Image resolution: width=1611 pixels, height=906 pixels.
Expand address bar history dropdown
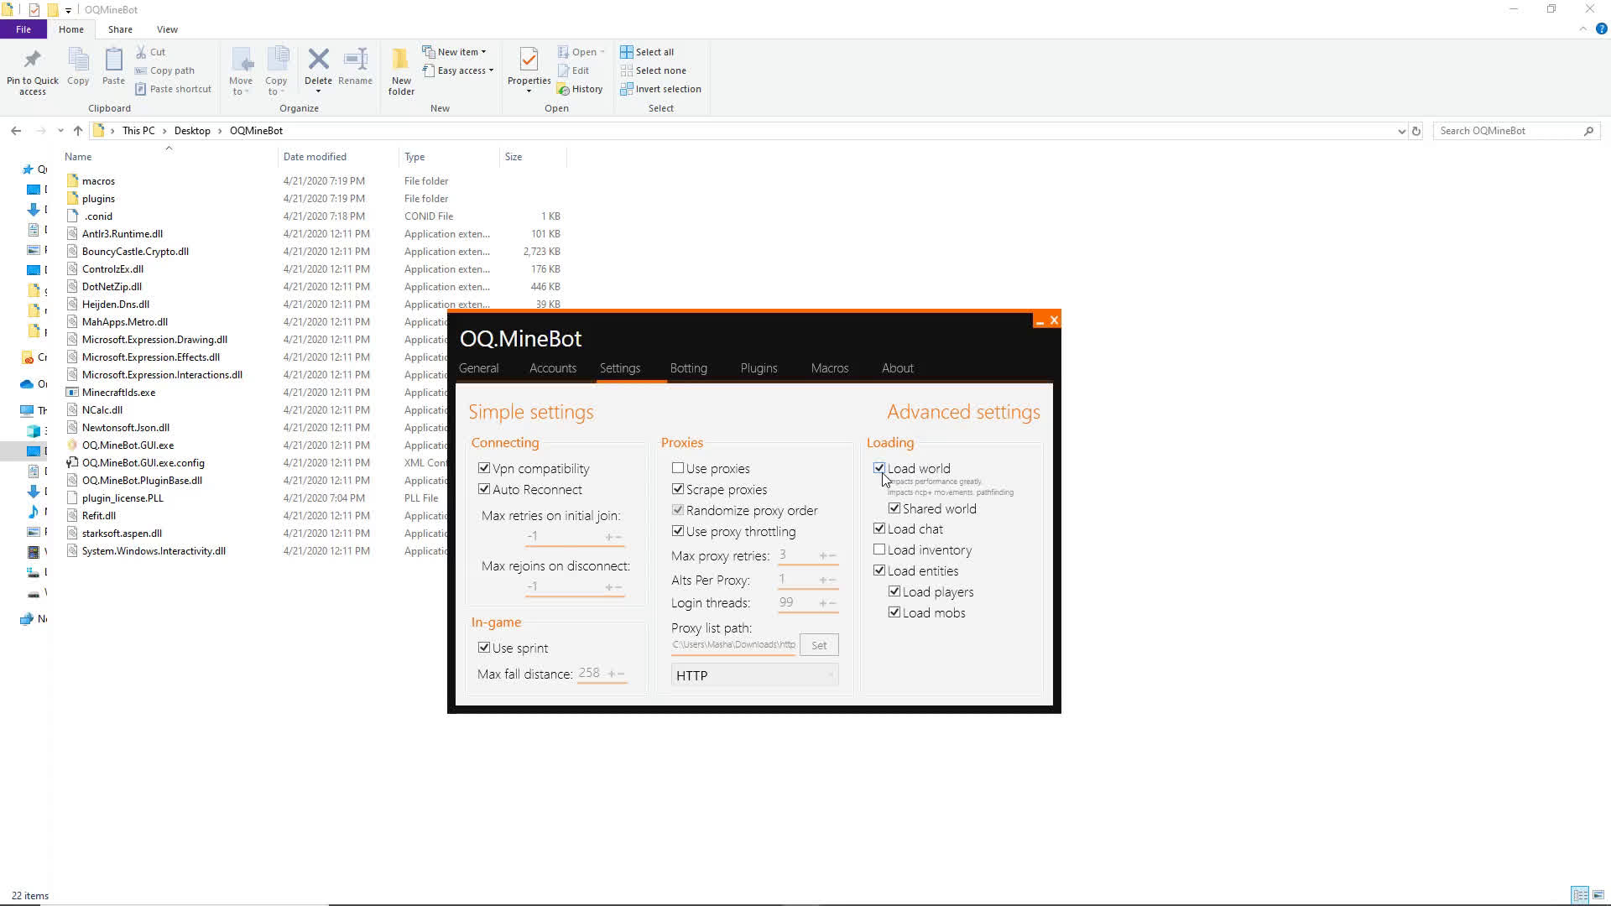[1401, 131]
